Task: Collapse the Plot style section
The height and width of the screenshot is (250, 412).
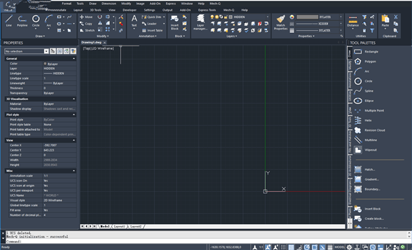Action: pos(74,115)
